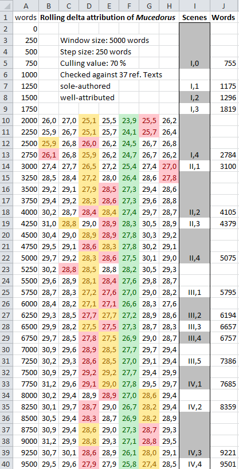This screenshot has width=239, height=469.
Task: Click cell 'Checked against 37 ref. Texts'
Action: (x=111, y=75)
